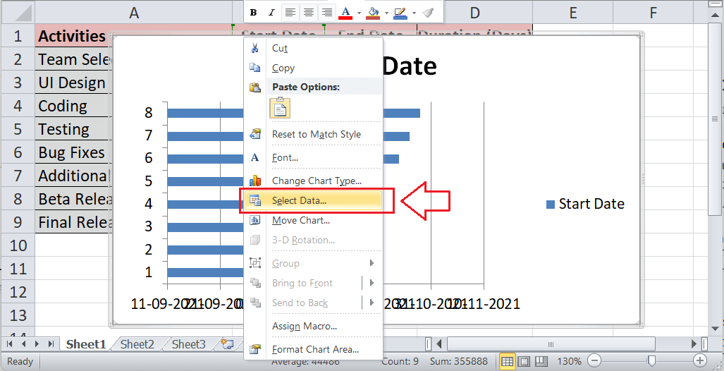724x371 pixels.
Task: Click Assign Macro... entry
Action: point(313,326)
